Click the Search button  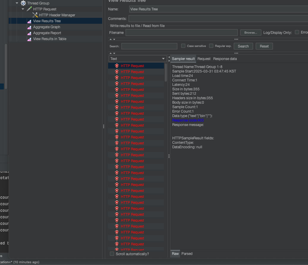coord(243,46)
